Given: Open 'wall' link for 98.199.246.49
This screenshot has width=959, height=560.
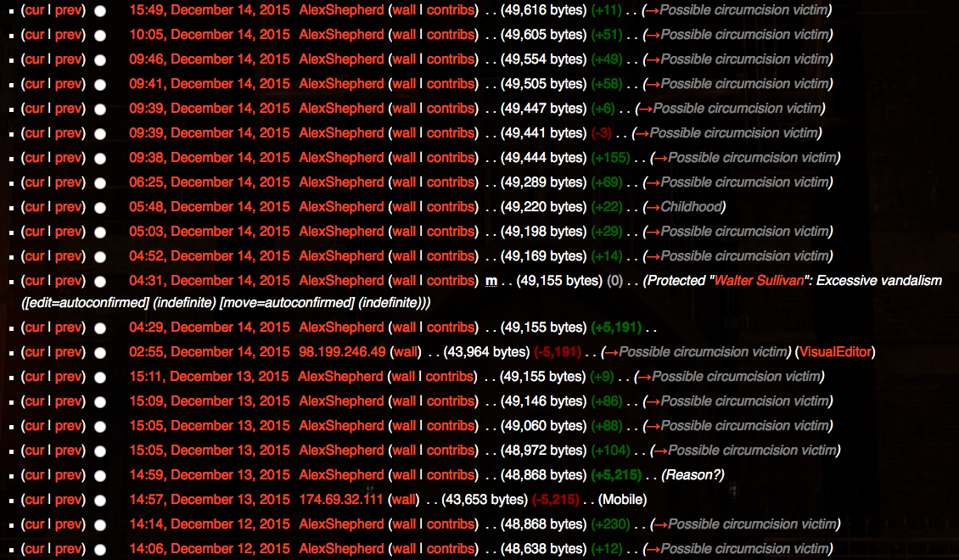Looking at the screenshot, I should pyautogui.click(x=406, y=352).
